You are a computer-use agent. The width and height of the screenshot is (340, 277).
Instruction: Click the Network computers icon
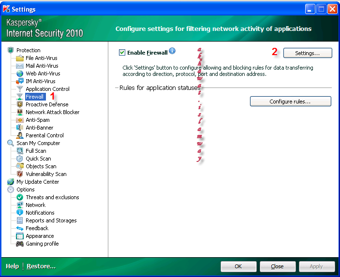[x=20, y=205]
